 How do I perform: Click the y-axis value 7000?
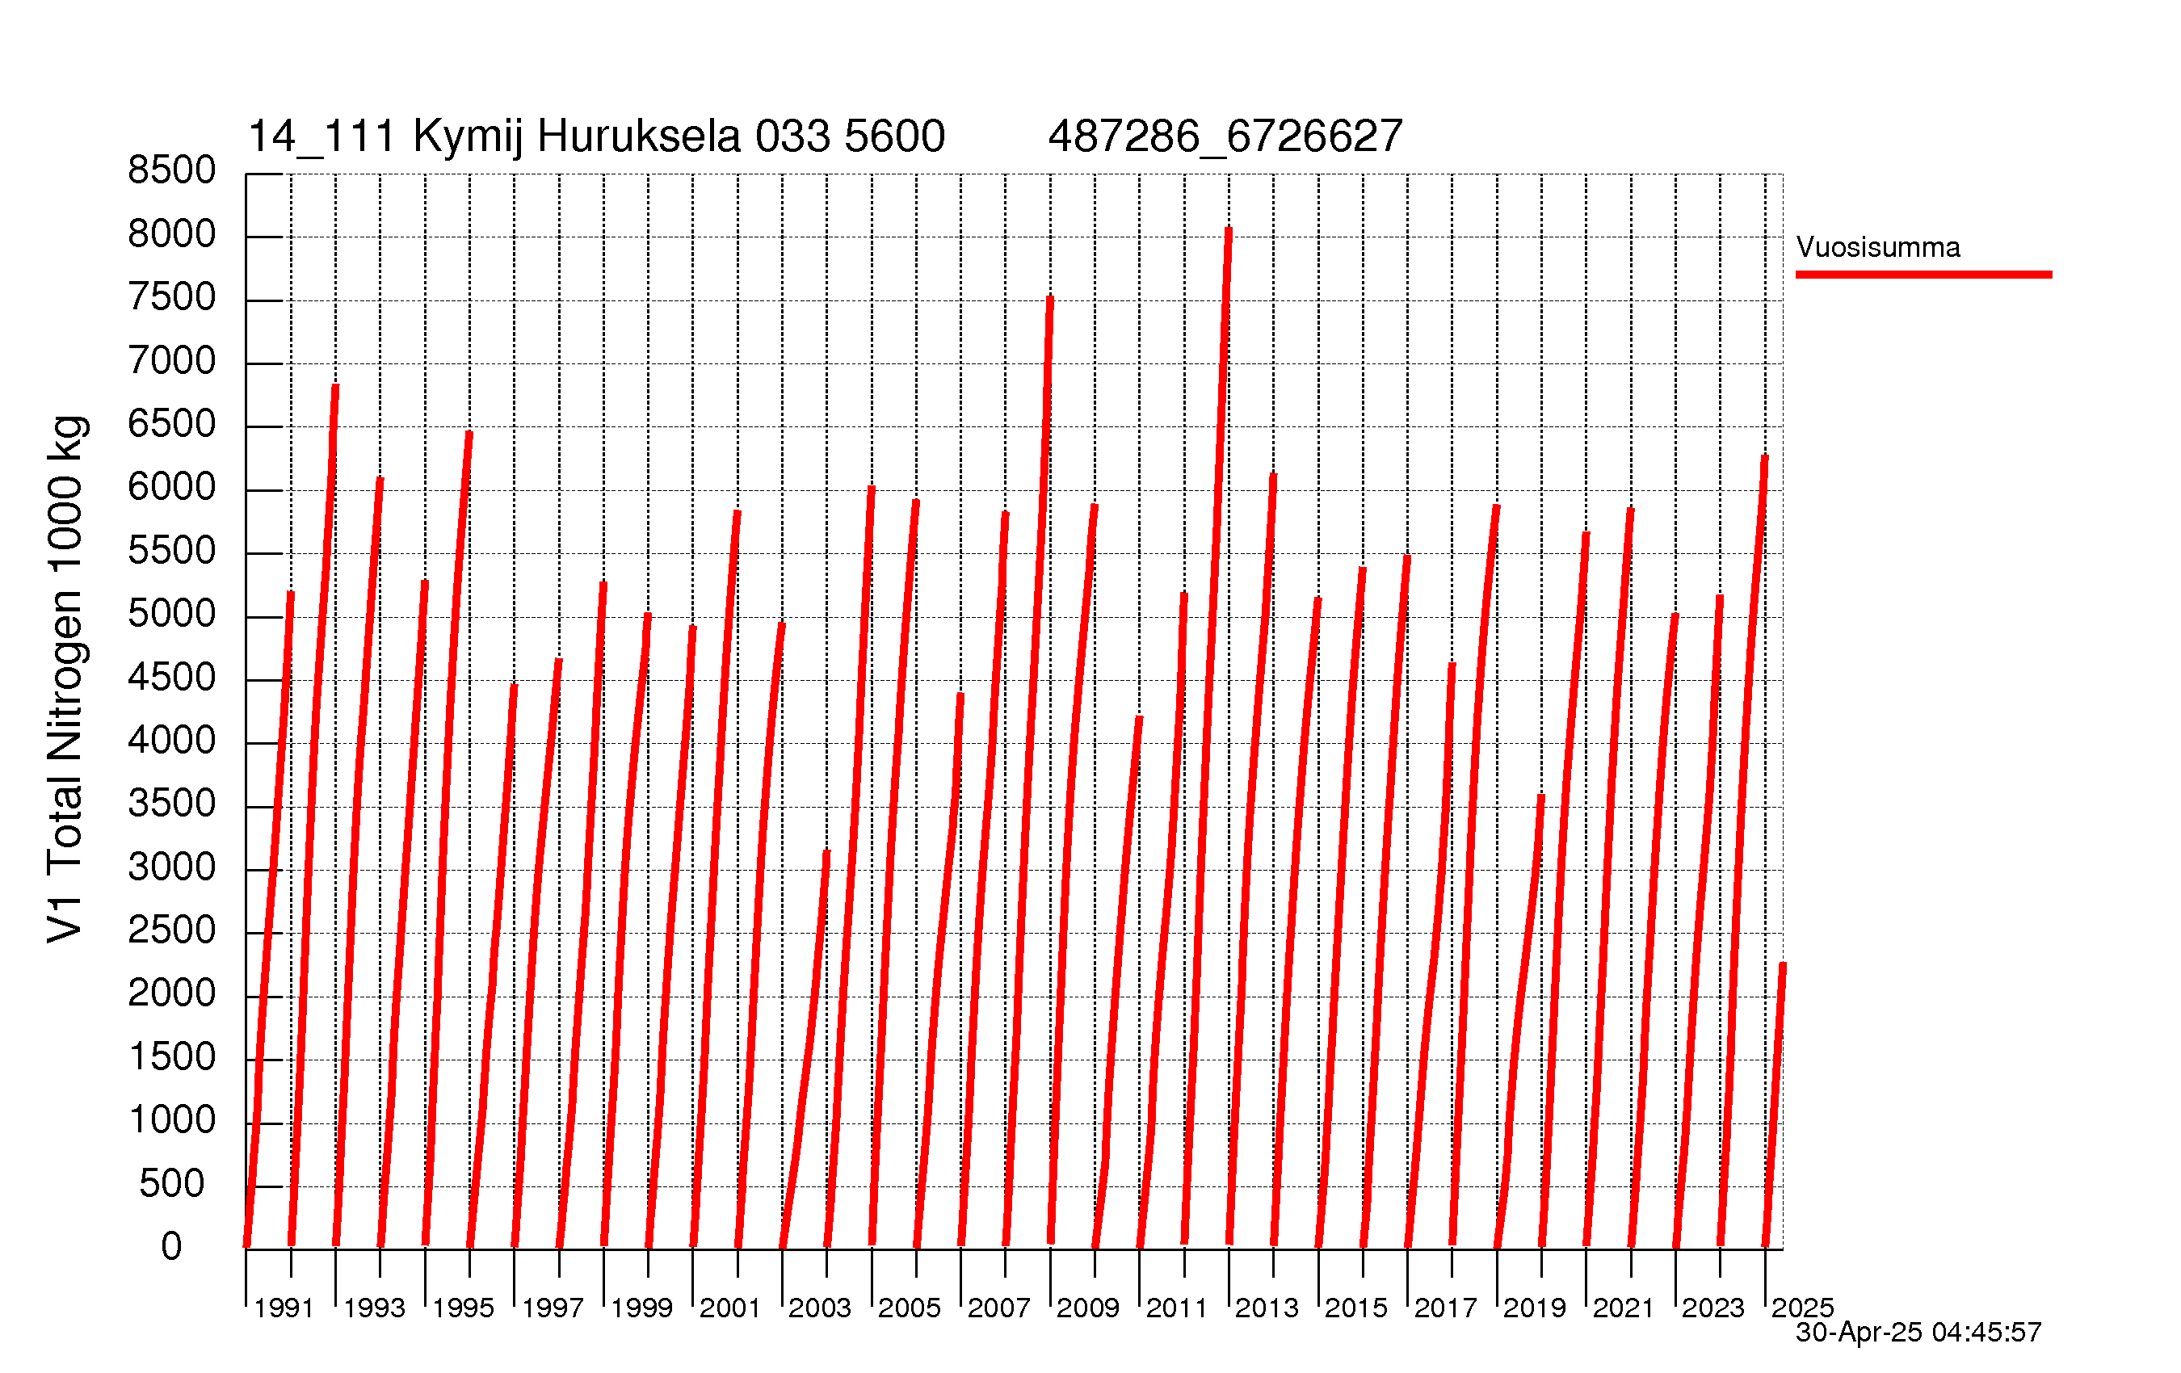(172, 361)
